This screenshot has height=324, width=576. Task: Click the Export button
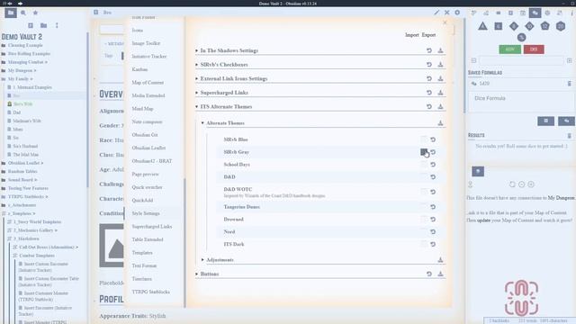pos(428,35)
